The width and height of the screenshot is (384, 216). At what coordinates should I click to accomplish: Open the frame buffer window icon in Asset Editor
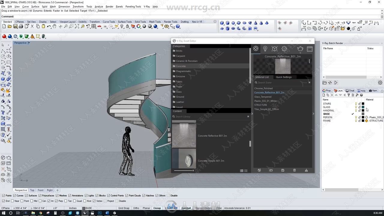310,49
